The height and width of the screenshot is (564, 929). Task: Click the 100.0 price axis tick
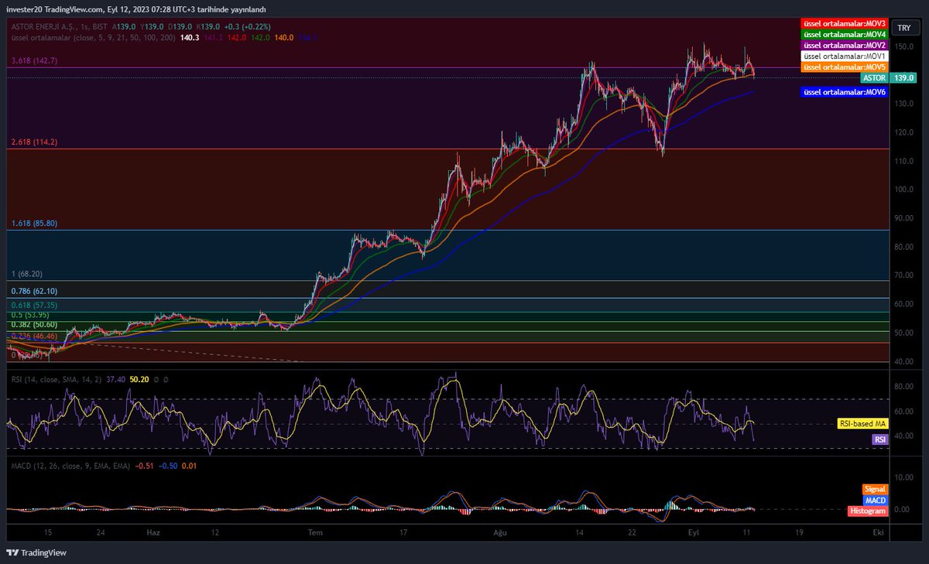(x=903, y=190)
